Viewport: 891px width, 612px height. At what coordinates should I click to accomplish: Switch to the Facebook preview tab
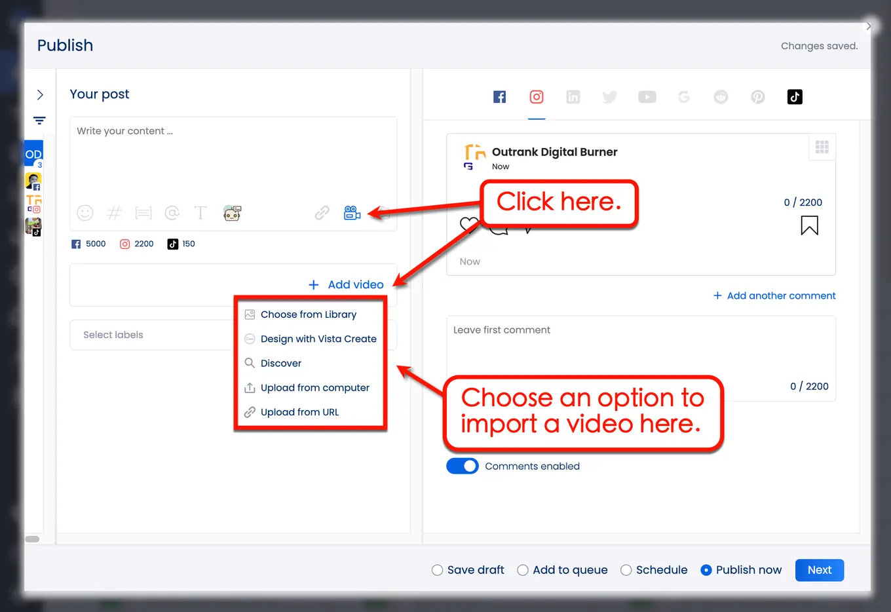pyautogui.click(x=499, y=96)
